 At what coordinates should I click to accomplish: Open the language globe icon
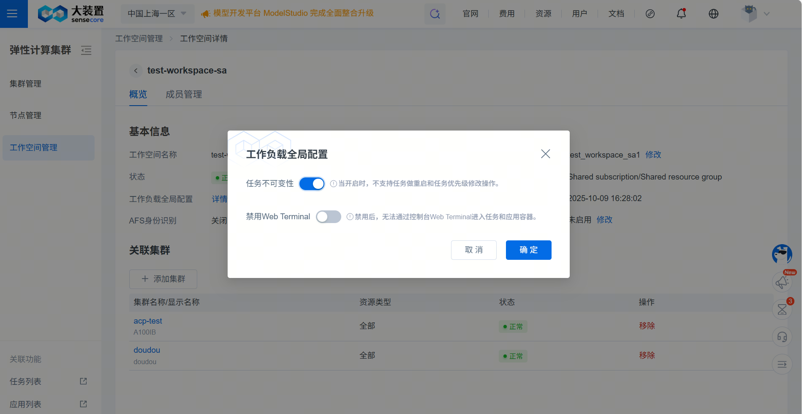[713, 14]
